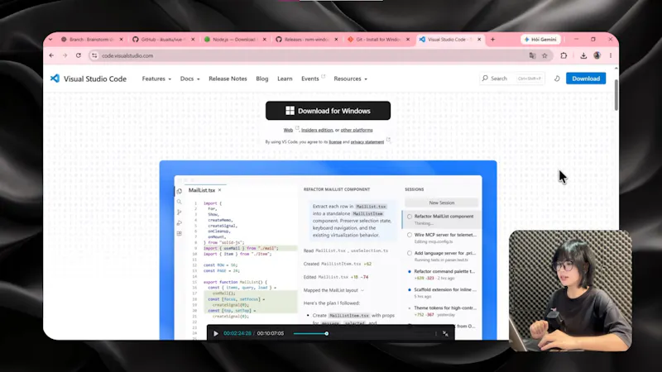Bookmark this page with the star icon
The height and width of the screenshot is (372, 662).
pyautogui.click(x=544, y=55)
